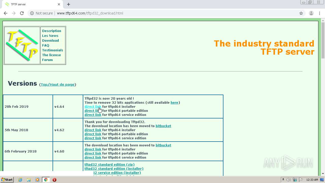The width and height of the screenshot is (325, 183).
Task: Follow the Top/Haut de page link
Action: pyautogui.click(x=58, y=85)
